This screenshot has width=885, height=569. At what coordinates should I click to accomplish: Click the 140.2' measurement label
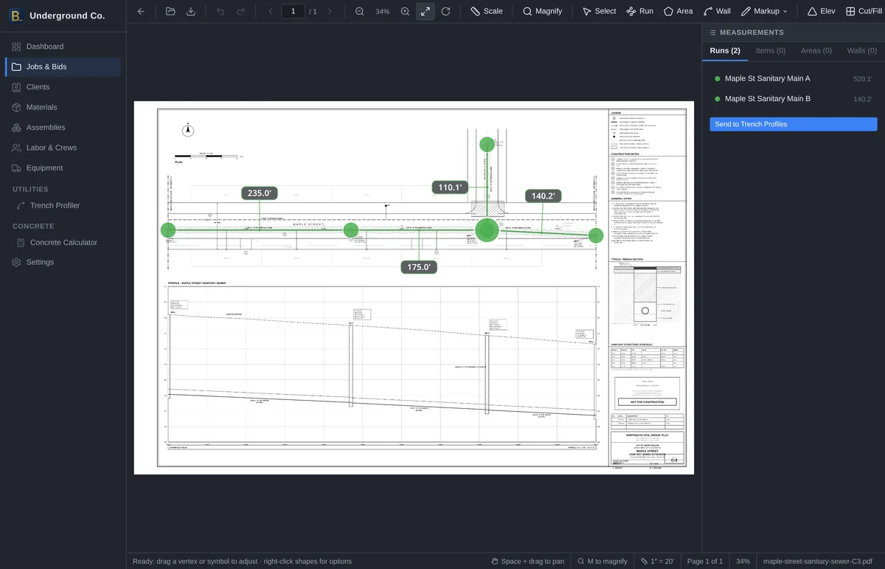543,196
